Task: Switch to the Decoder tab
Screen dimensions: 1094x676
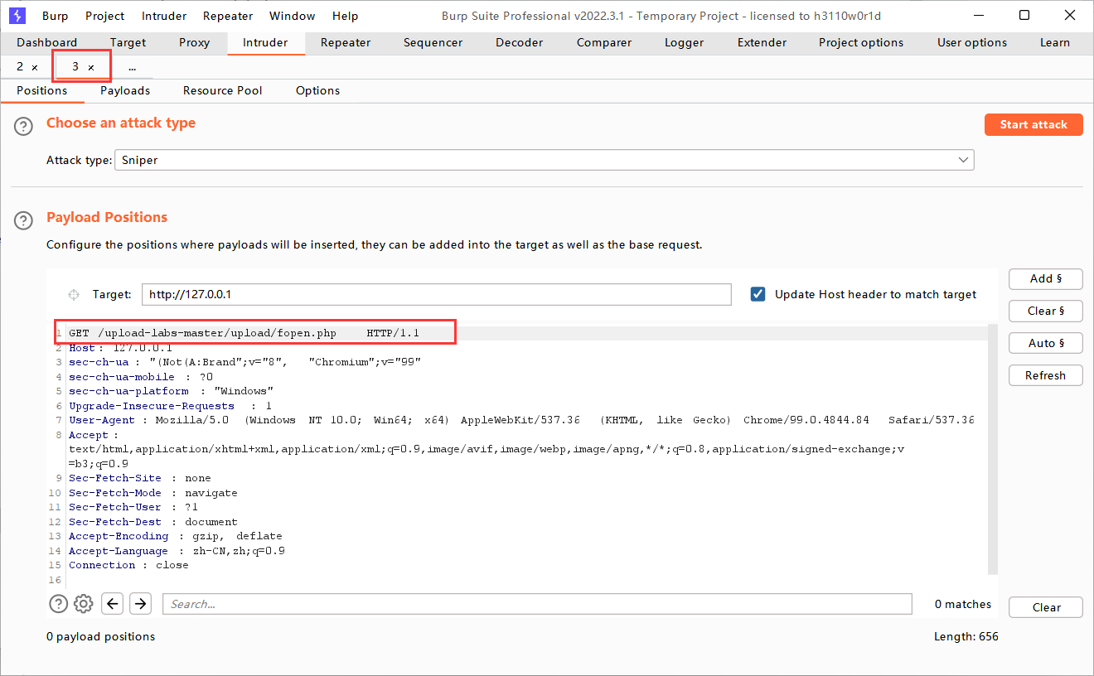Action: point(520,42)
